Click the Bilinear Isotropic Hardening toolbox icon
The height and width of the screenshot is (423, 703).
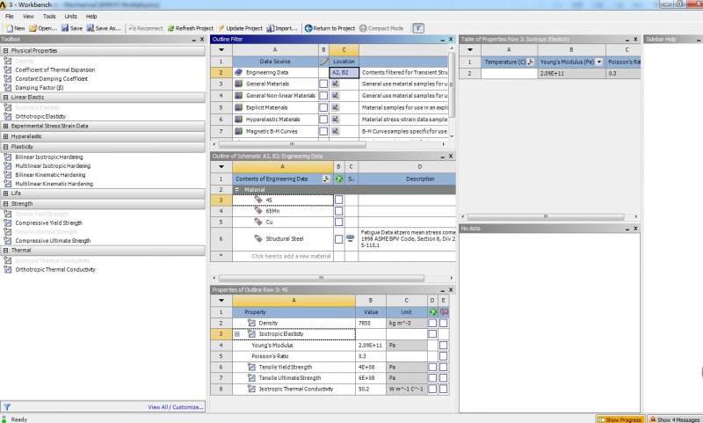[8, 157]
